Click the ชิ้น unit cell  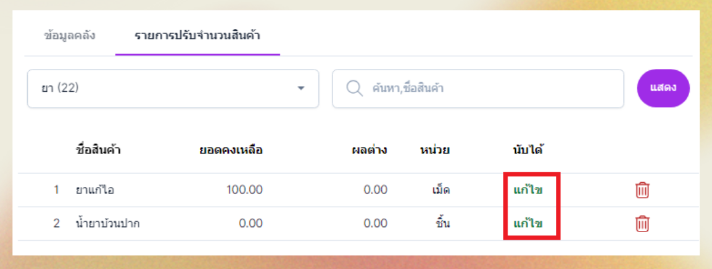(442, 223)
